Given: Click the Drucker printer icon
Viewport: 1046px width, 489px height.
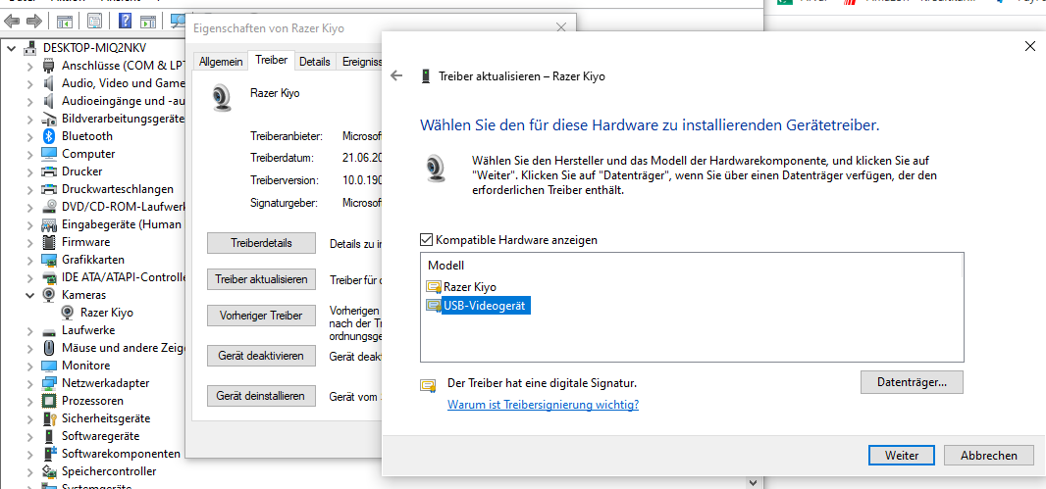Looking at the screenshot, I should pos(49,171).
